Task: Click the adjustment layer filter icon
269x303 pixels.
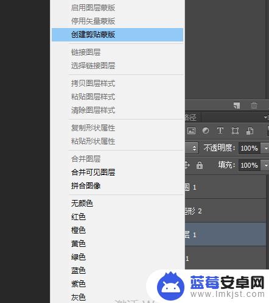Action: tap(206, 130)
